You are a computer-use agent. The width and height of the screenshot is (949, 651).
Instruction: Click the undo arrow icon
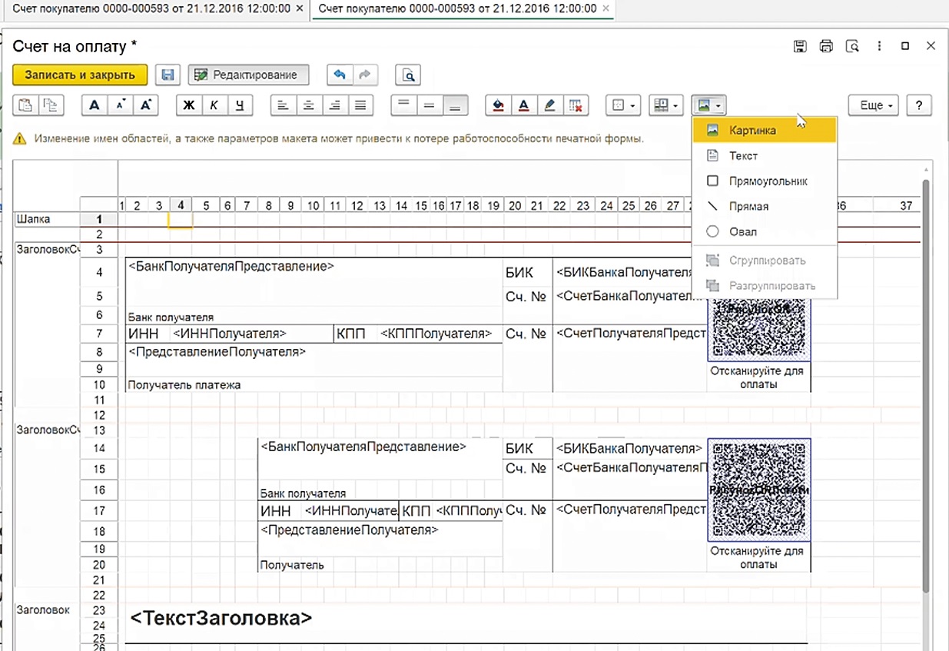point(339,75)
